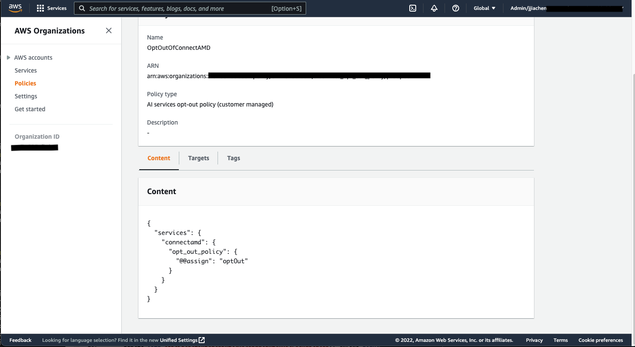Open the Global region dropdown

tap(485, 8)
